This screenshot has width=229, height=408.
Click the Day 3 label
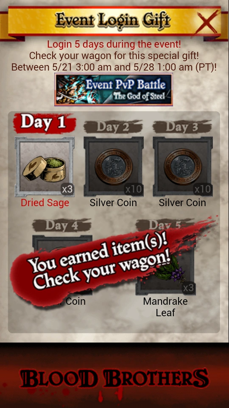tap(182, 127)
